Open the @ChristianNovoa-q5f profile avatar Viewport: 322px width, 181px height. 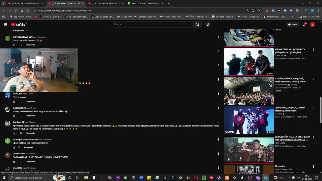click(8, 38)
